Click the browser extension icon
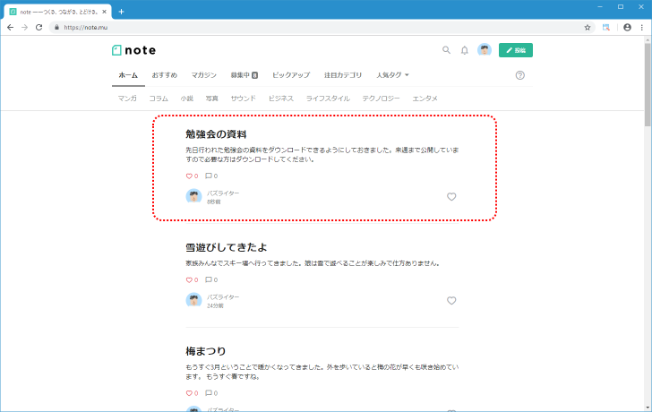 point(606,28)
